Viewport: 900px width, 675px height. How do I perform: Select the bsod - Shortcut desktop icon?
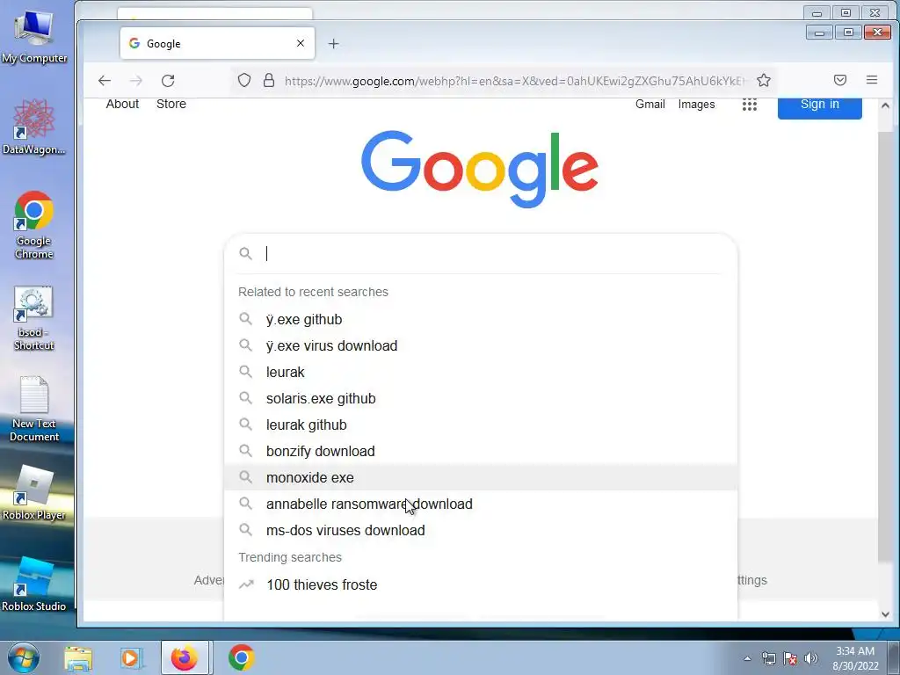(x=34, y=318)
